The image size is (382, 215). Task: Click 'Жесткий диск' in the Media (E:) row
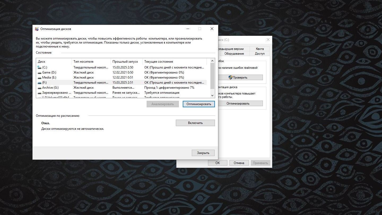(x=84, y=78)
